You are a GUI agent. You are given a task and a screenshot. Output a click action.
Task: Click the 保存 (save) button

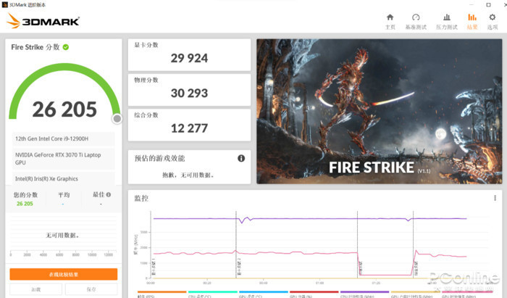pos(91,289)
